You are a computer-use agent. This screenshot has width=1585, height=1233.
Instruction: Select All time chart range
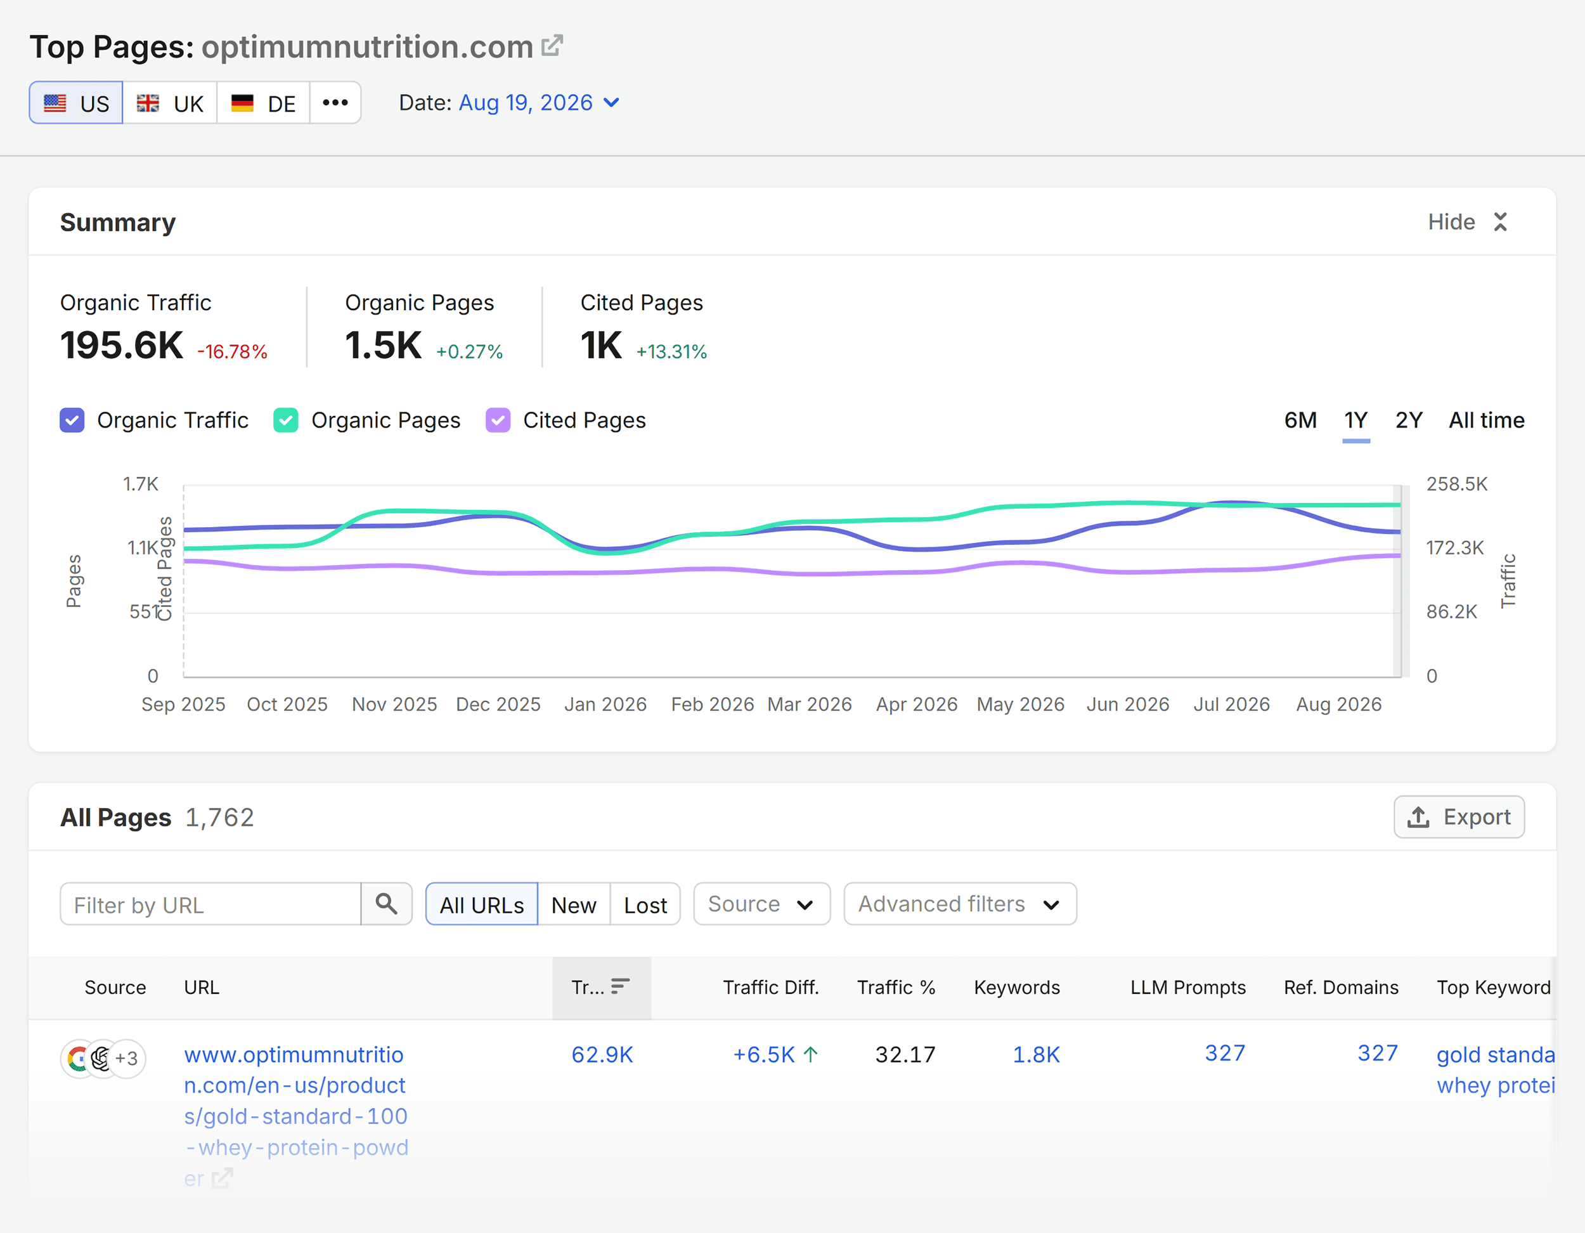point(1486,421)
